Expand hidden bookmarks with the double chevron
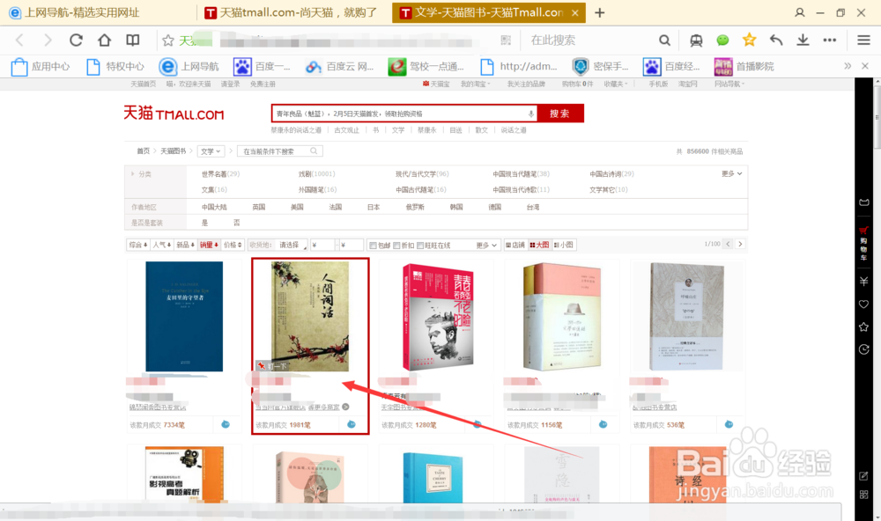Image resolution: width=881 pixels, height=521 pixels. pyautogui.click(x=848, y=66)
